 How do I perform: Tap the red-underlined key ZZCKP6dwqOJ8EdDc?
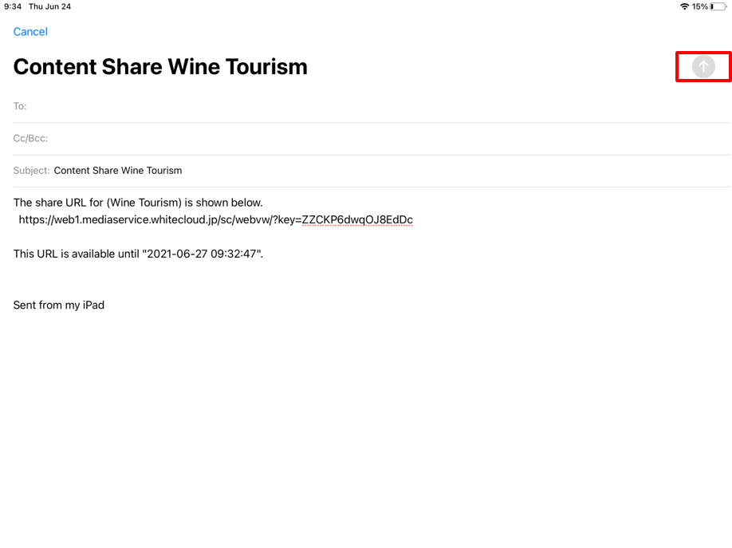click(357, 219)
